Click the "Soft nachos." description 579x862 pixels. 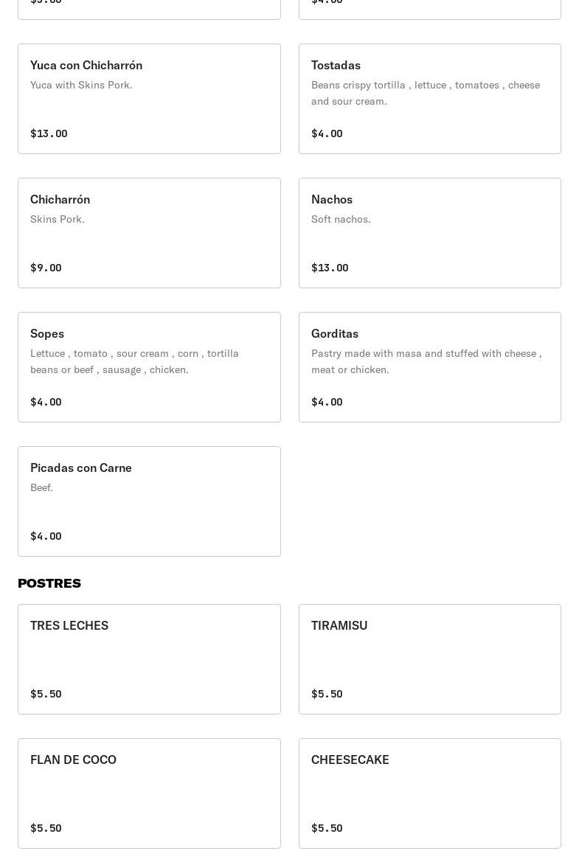coord(341,219)
